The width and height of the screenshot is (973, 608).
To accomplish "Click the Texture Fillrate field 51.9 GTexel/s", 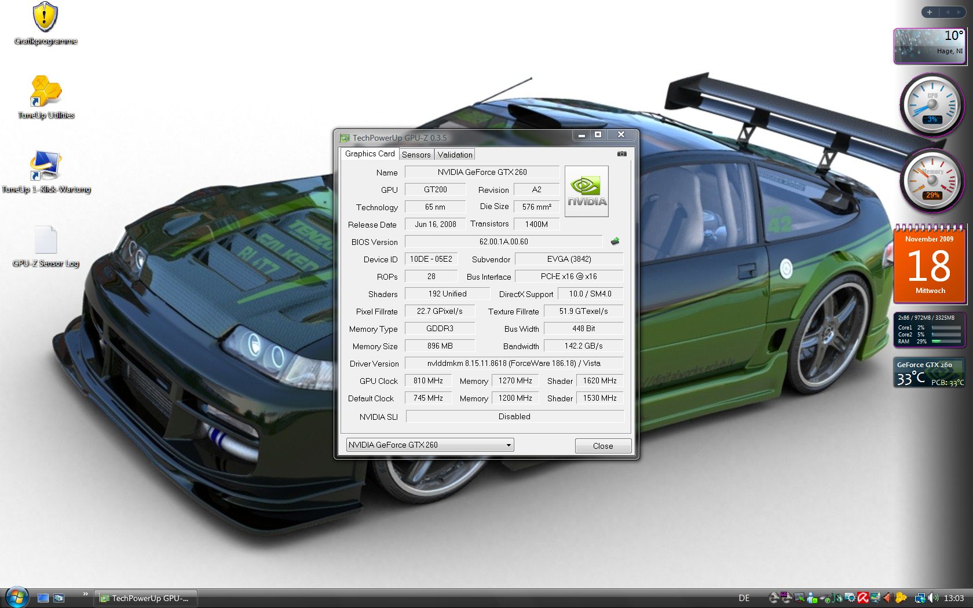I will click(x=584, y=311).
